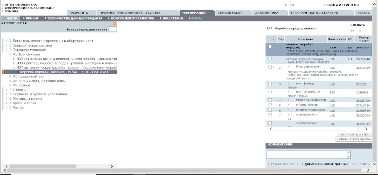Click page scroll-down arrow near УДАЛИТЬ
The image size is (378, 175).
pos(374,164)
